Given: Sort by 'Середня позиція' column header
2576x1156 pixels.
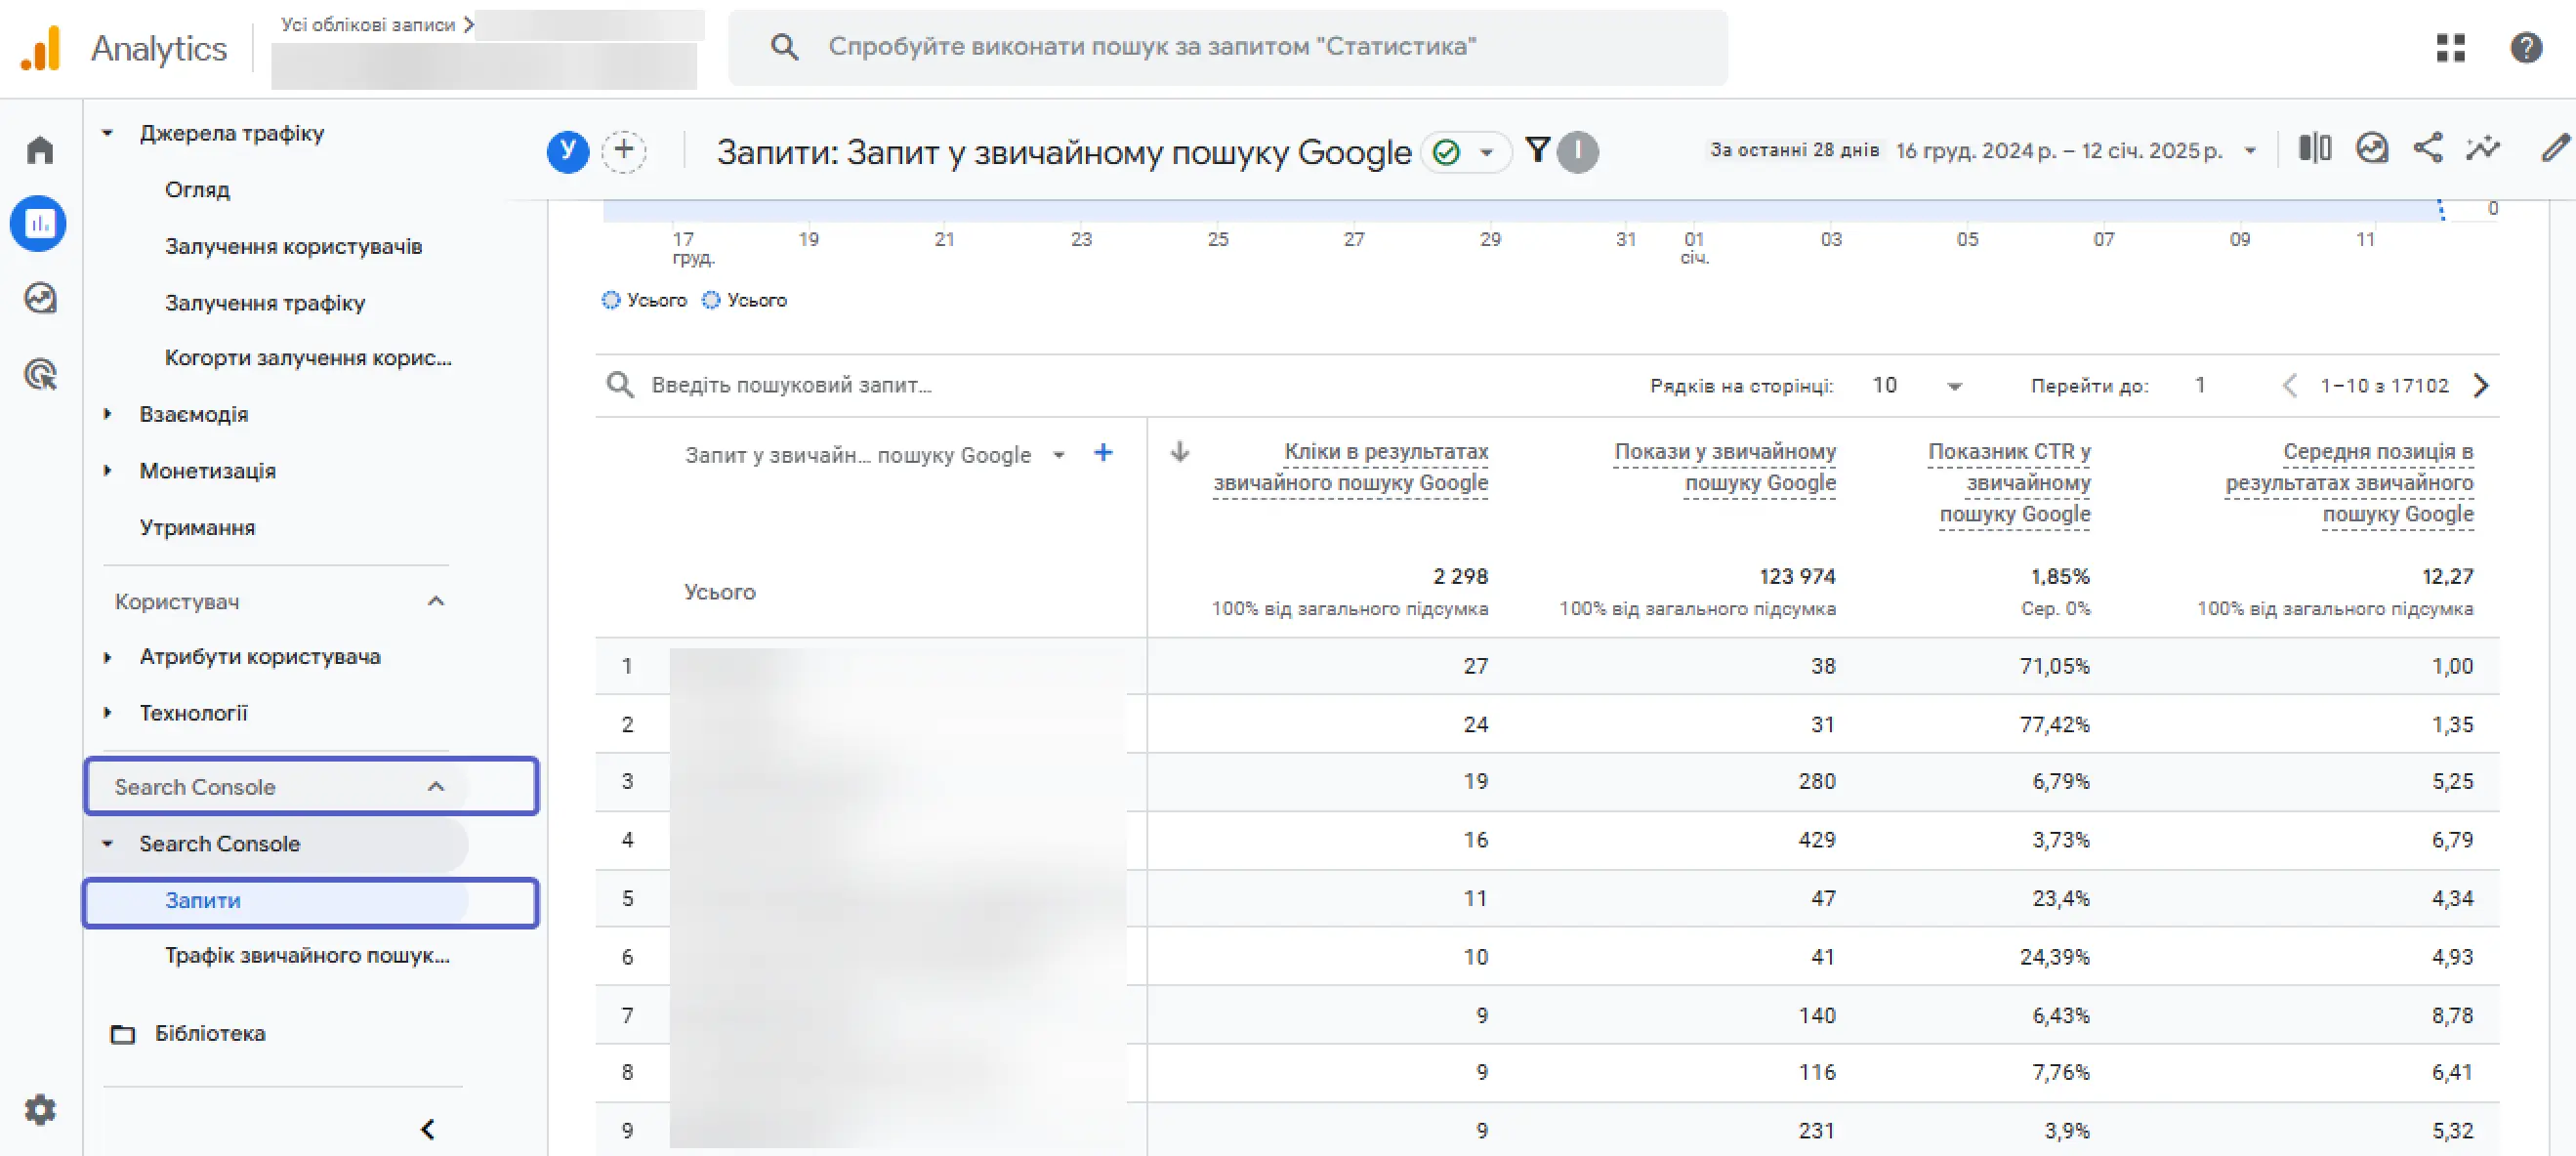Looking at the screenshot, I should pos(2349,483).
